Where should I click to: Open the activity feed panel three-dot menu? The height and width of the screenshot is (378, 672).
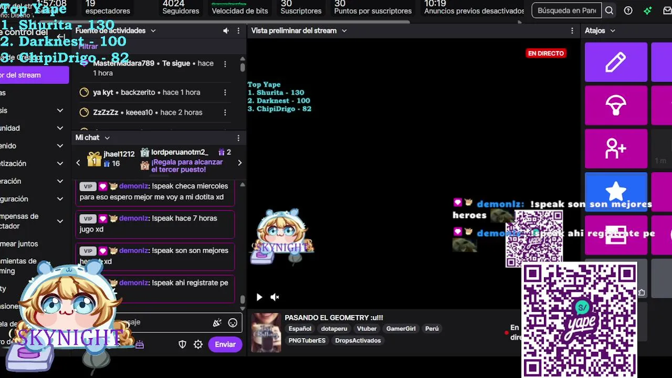click(x=238, y=31)
